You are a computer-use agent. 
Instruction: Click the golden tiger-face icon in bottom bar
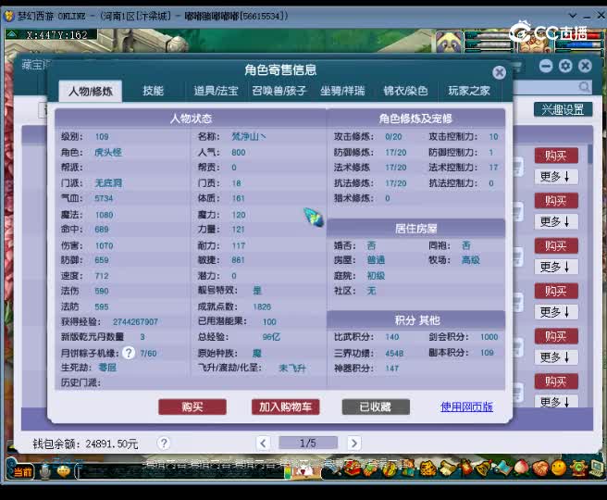tap(428, 468)
